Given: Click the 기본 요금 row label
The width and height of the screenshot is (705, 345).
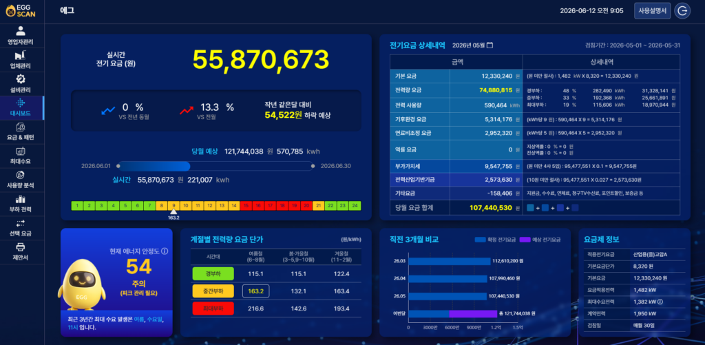Looking at the screenshot, I should 405,76.
